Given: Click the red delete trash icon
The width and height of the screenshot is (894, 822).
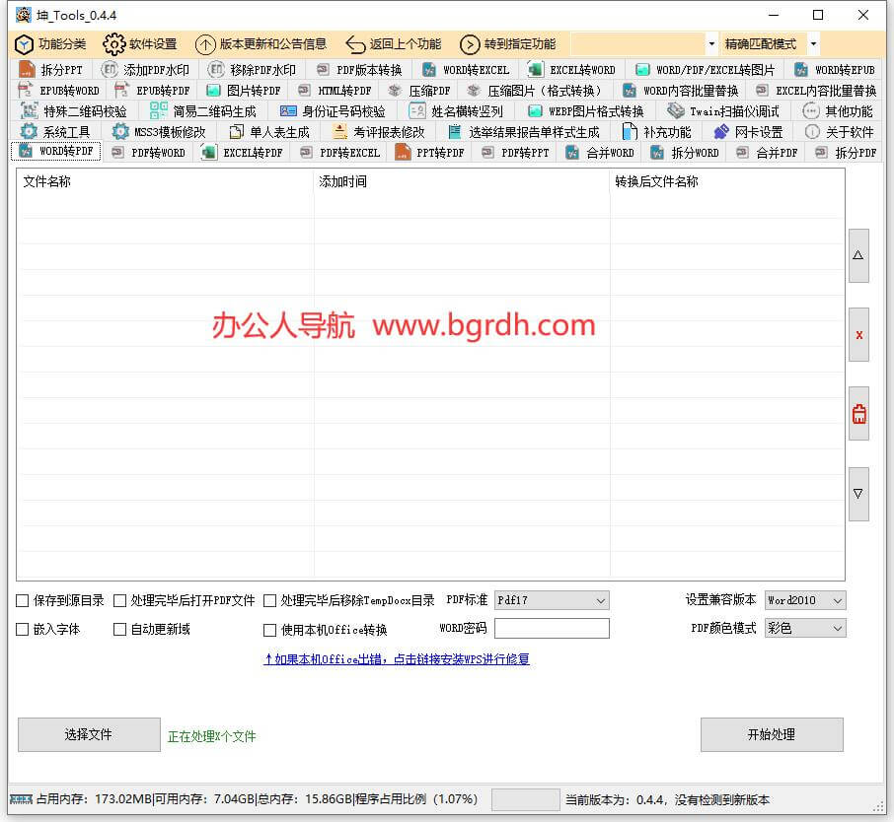Looking at the screenshot, I should pos(858,414).
